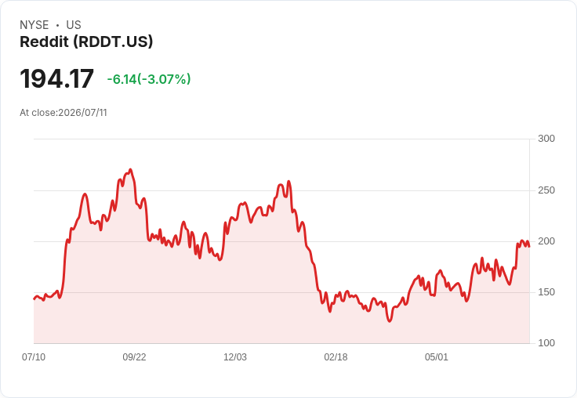577x398 pixels.
Task: Click the 100 y-axis price label
Action: point(546,343)
